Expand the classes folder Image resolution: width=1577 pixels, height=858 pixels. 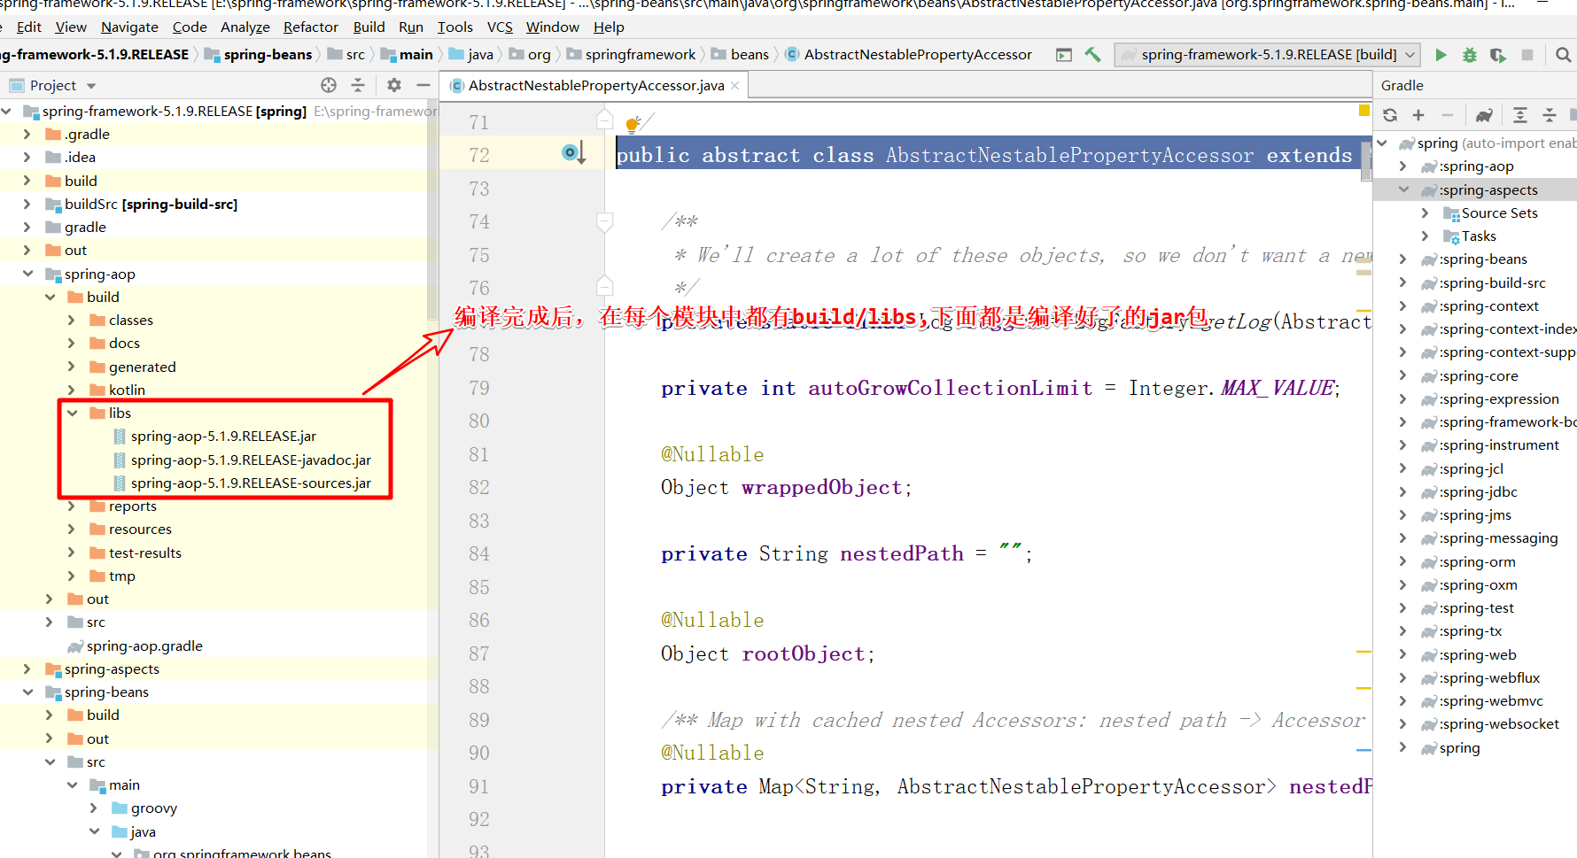click(x=72, y=321)
